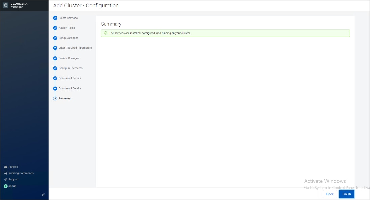Click the Support question-mark icon
Screen dimensions: 370x200
pyautogui.click(x=5, y=179)
